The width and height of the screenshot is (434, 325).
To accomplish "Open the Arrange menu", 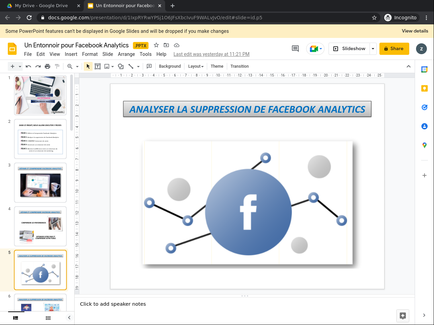I will (x=126, y=54).
